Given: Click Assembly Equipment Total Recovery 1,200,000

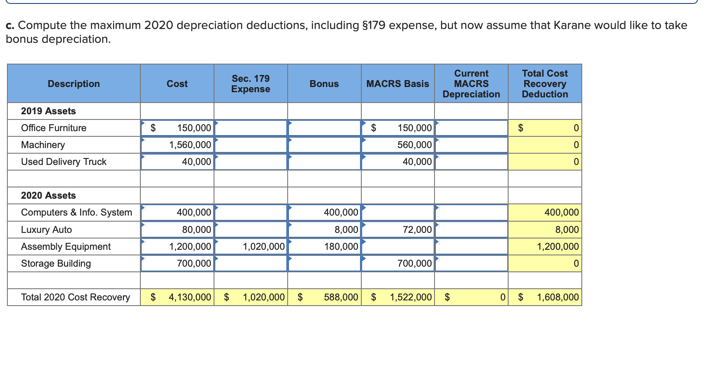Looking at the screenshot, I should point(545,246).
